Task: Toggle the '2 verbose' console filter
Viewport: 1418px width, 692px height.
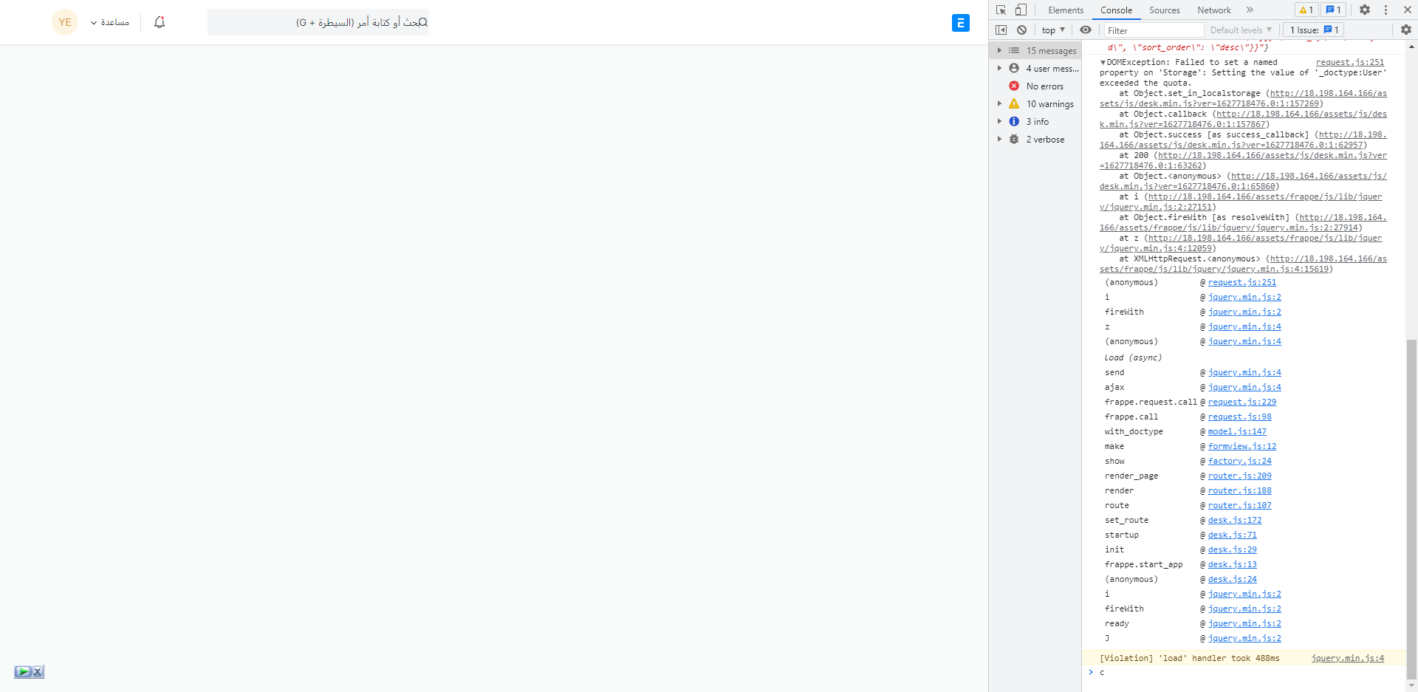Action: tap(1046, 139)
